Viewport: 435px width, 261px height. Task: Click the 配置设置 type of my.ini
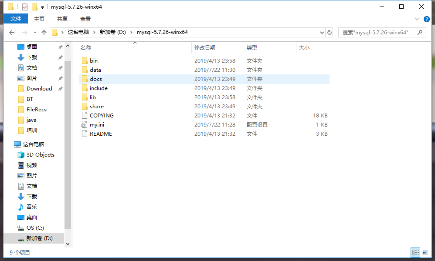(x=257, y=124)
